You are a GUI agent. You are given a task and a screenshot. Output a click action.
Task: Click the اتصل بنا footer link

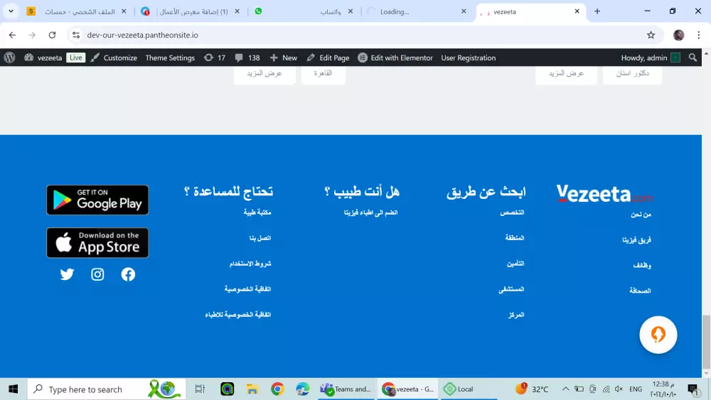tap(260, 238)
